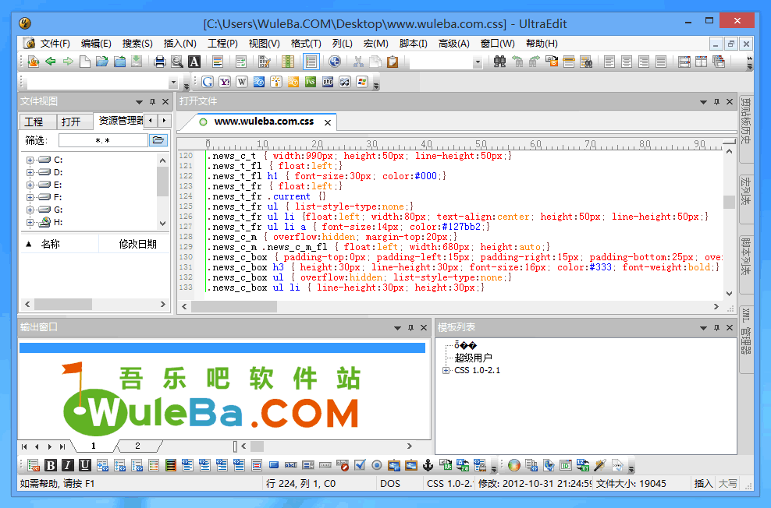Click the Italic 'I' HTML icon

(x=68, y=465)
